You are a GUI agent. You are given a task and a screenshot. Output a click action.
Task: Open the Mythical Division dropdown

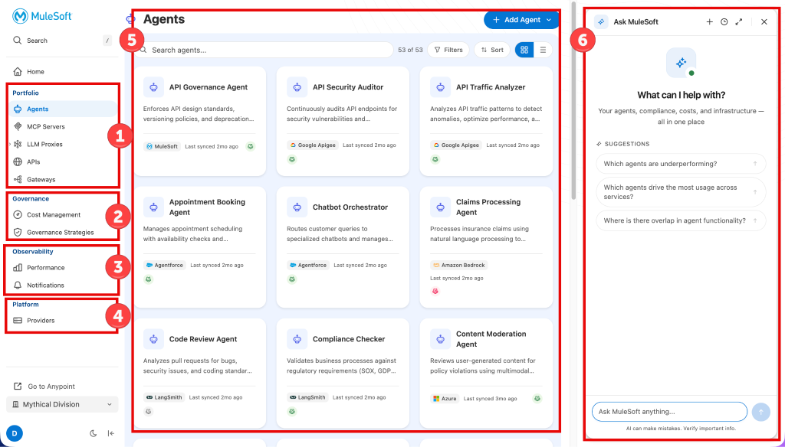(x=62, y=404)
